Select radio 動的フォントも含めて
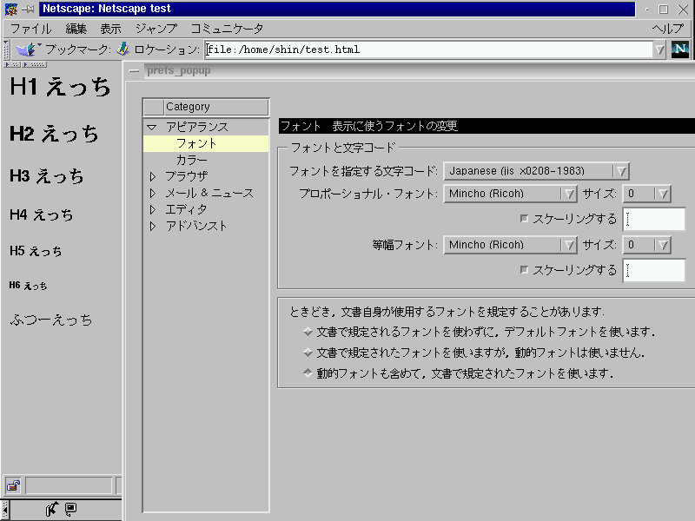The height and width of the screenshot is (521, 695). (x=308, y=373)
